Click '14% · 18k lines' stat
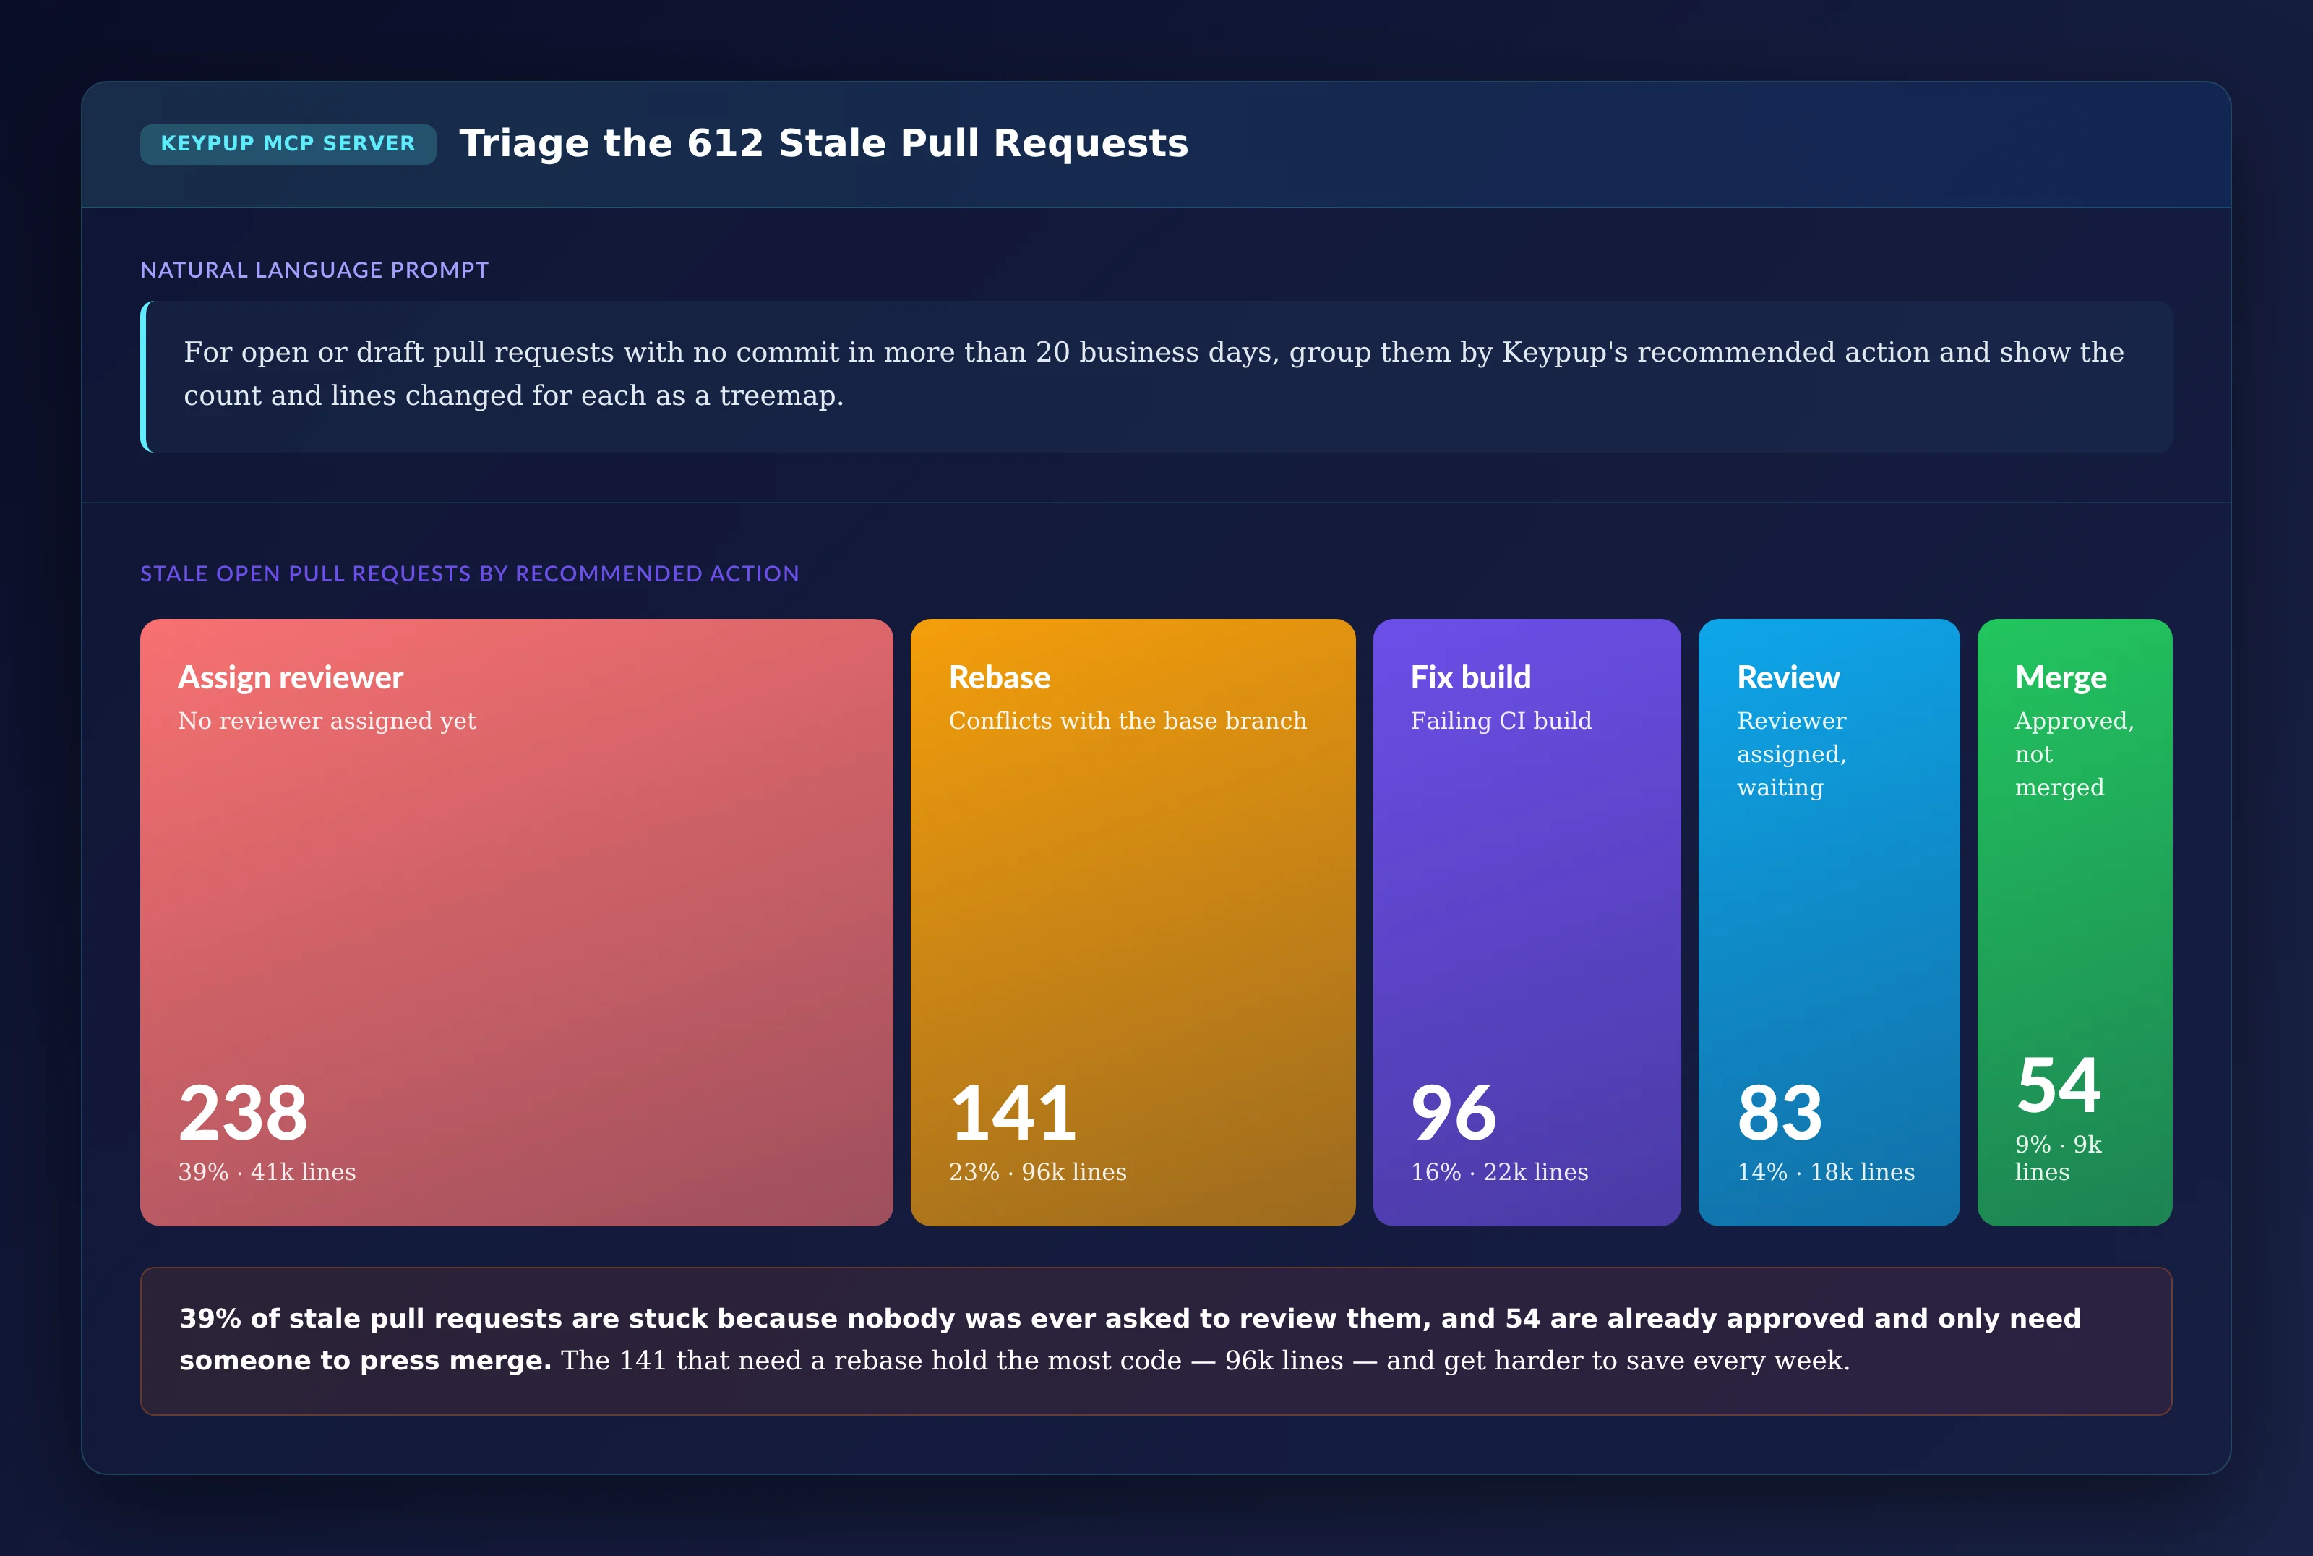The width and height of the screenshot is (2313, 1556). (1825, 1172)
